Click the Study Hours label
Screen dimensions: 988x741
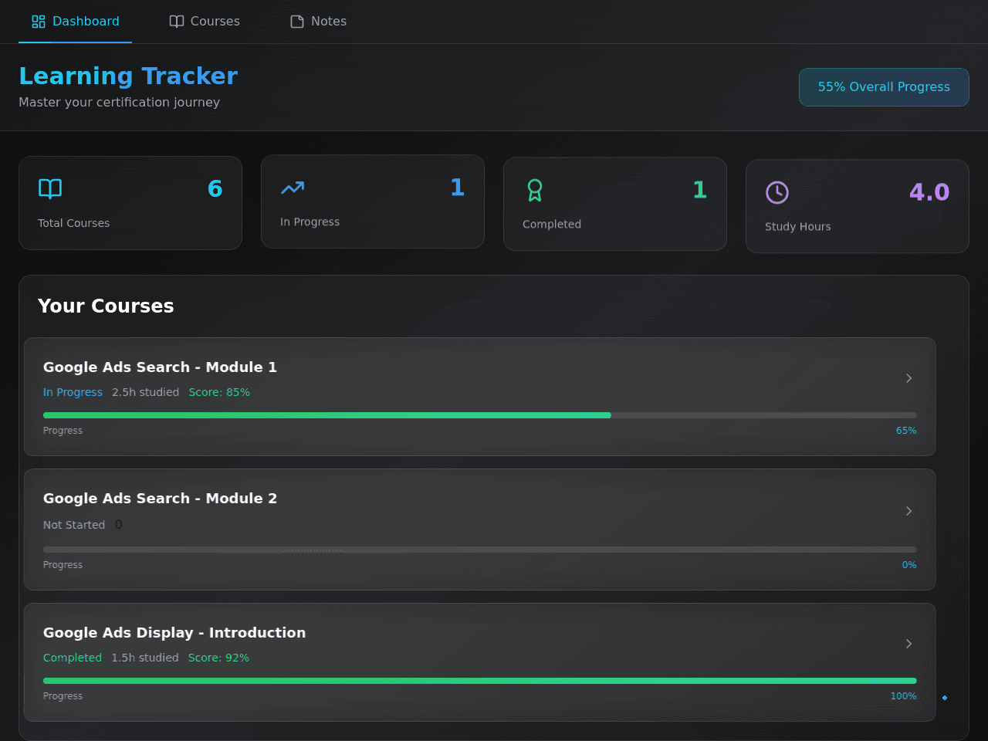pyautogui.click(x=798, y=226)
